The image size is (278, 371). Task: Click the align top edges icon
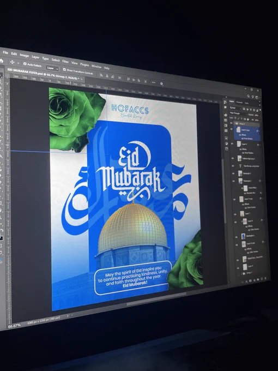click(128, 79)
